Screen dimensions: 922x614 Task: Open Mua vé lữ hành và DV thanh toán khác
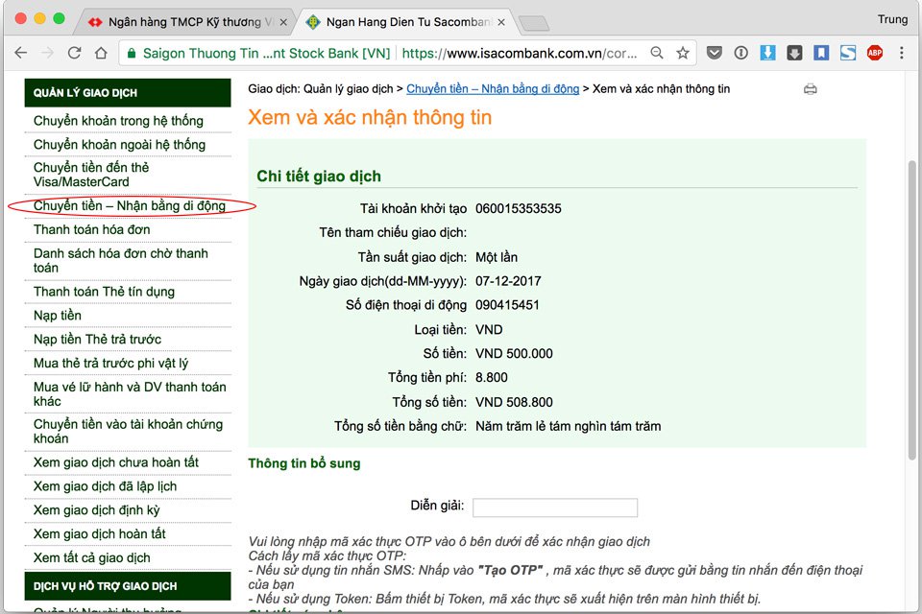[x=128, y=393]
